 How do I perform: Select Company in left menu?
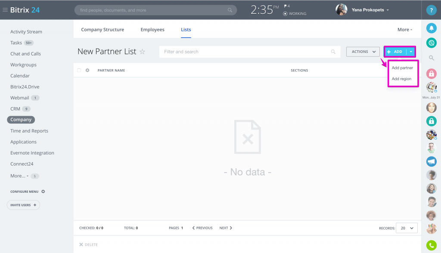pyautogui.click(x=21, y=120)
